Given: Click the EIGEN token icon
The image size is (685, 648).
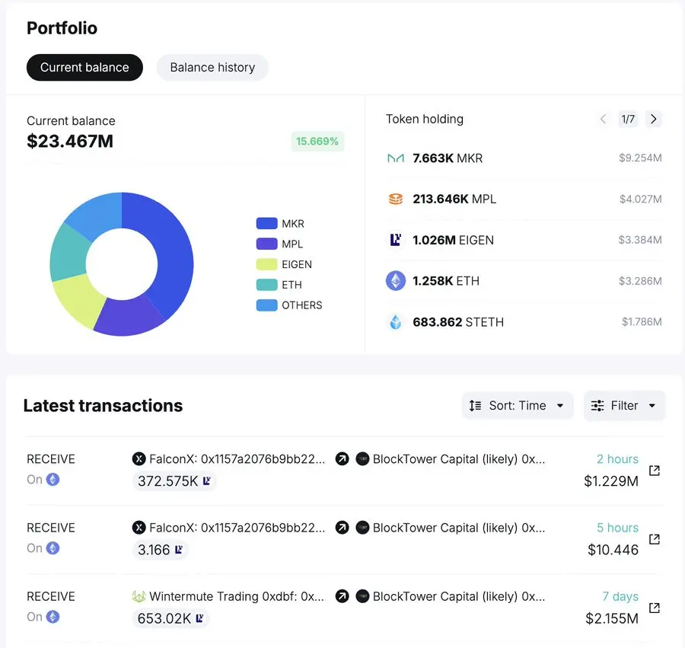Looking at the screenshot, I should 396,240.
